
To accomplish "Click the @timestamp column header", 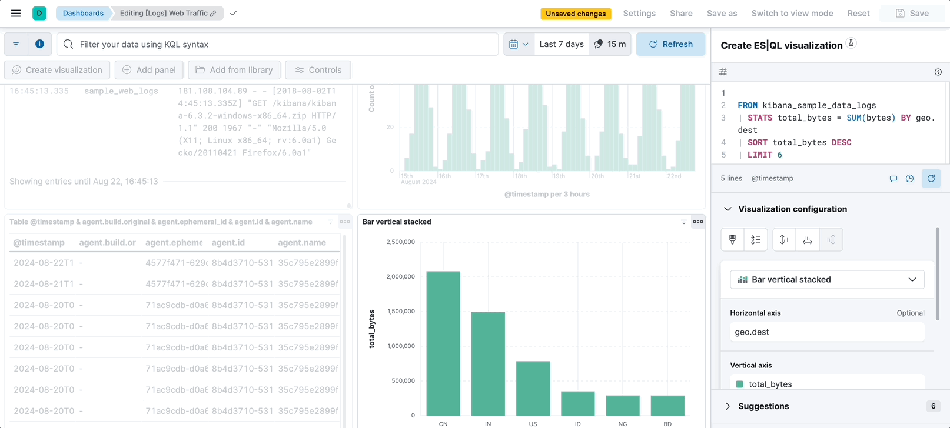I will tap(39, 242).
